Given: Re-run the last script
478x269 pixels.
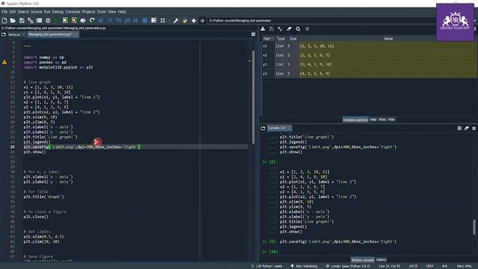Looking at the screenshot, I should (x=92, y=21).
